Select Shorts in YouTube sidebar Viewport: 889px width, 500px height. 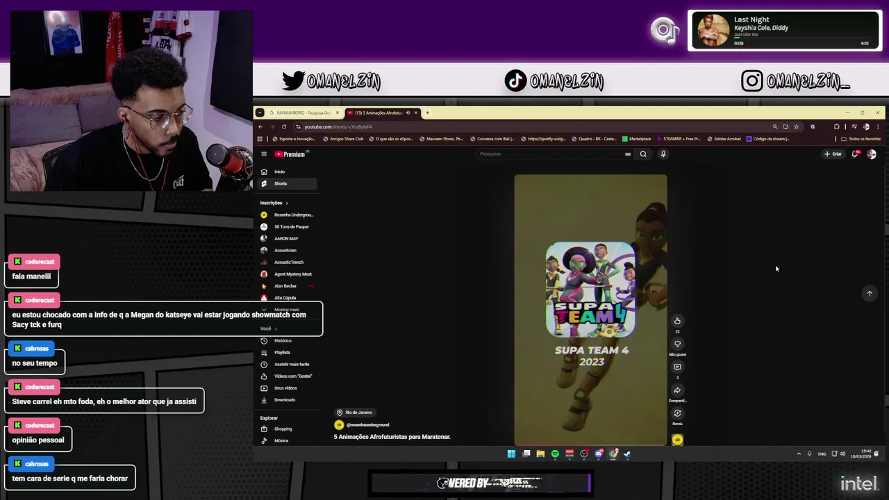(x=288, y=183)
